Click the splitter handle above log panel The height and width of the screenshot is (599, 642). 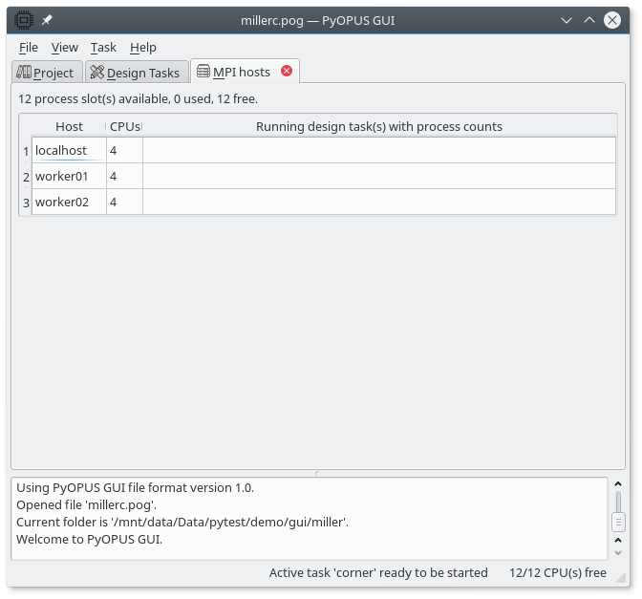pos(316,473)
